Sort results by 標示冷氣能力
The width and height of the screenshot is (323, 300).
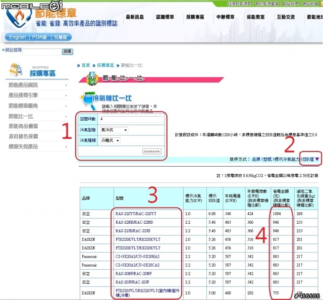[x=287, y=159]
